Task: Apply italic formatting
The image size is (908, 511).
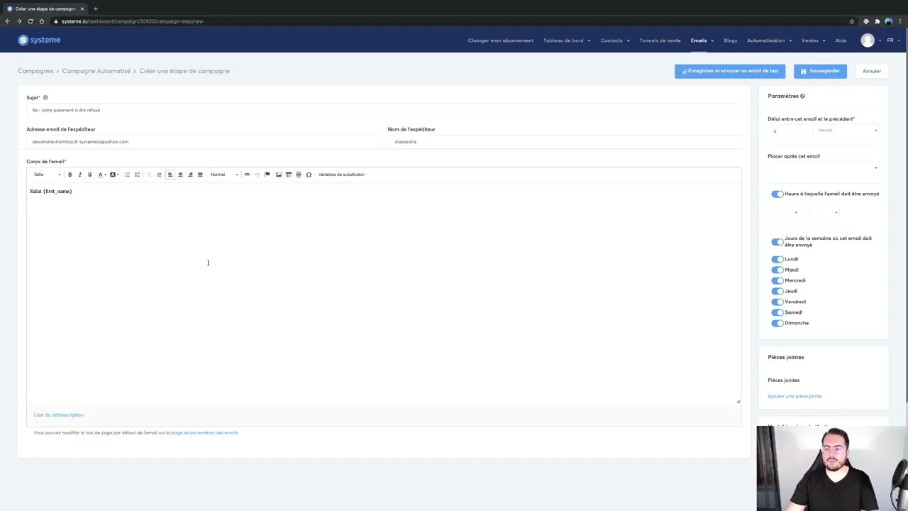Action: (79, 175)
